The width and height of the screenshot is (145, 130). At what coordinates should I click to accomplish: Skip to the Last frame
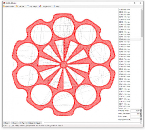(38, 123)
